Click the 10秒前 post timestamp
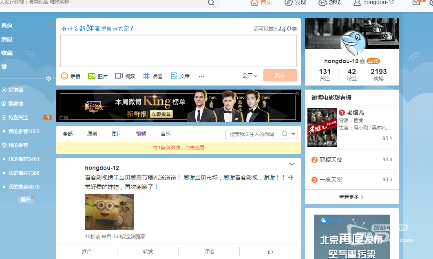Screen dimensions: 433x259 [x=93, y=236]
